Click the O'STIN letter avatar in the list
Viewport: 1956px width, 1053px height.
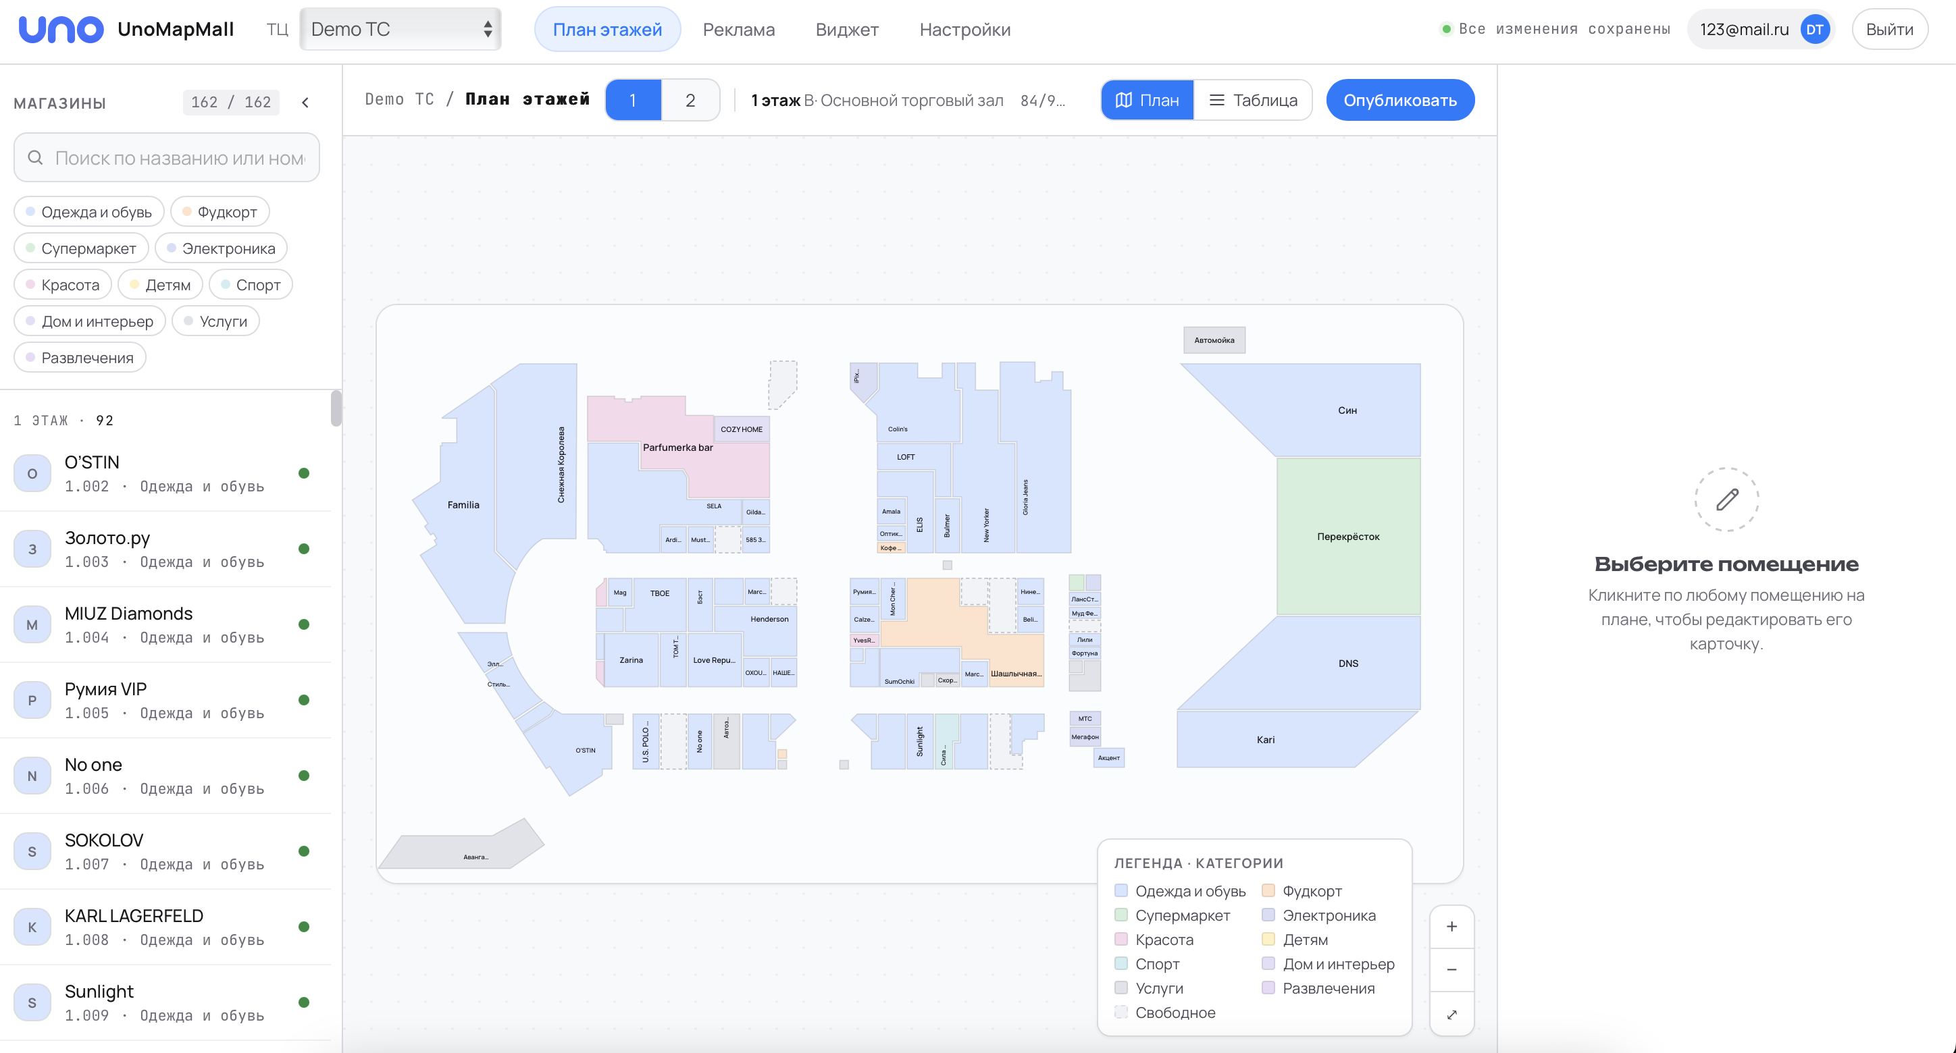pyautogui.click(x=32, y=473)
